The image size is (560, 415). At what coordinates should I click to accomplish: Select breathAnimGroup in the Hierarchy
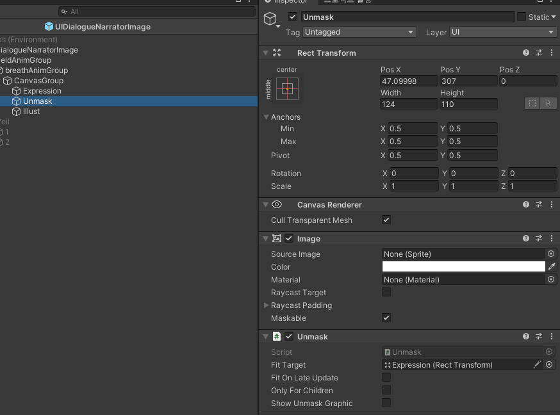37,70
